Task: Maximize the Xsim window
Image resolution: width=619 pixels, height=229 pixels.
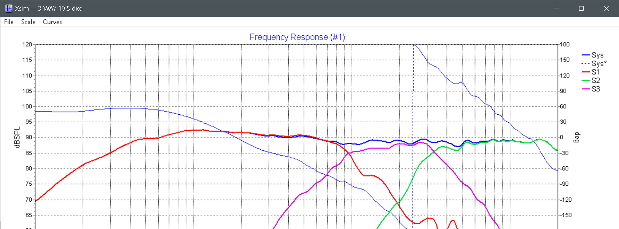Action: pos(581,8)
